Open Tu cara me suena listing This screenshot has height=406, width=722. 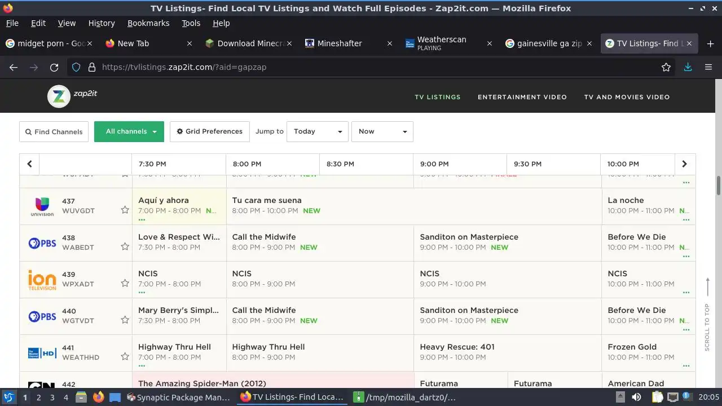point(414,206)
